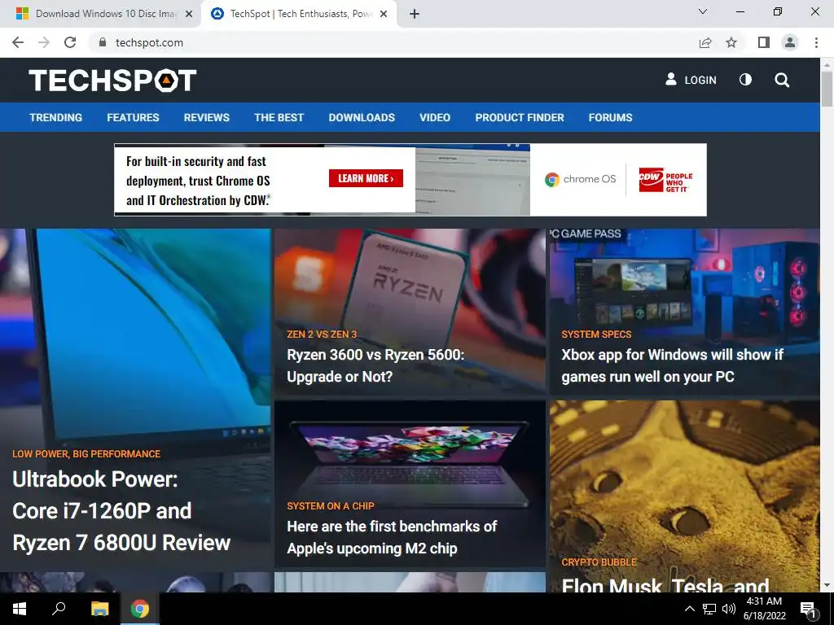Open the Apple M2 chip benchmarks article
Screen dimensions: 834x625
click(392, 537)
